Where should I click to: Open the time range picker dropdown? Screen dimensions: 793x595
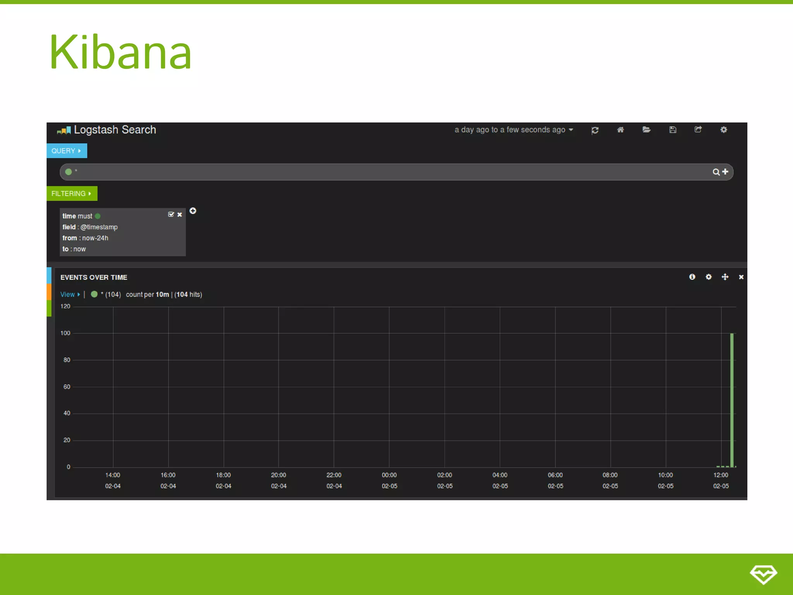coord(514,130)
